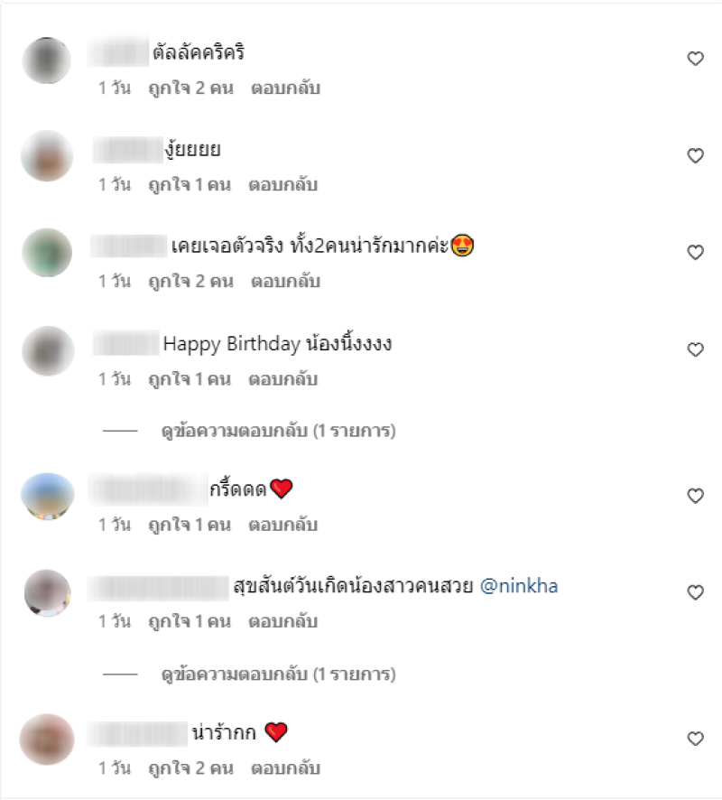
Task: Like the "งุ้ยยยย" comment with its heart
Action: (696, 155)
